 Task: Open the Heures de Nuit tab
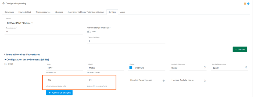(x=25, y=12)
